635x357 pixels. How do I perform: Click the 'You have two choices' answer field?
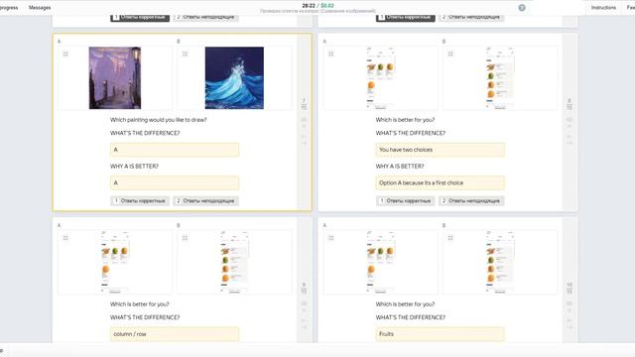pyautogui.click(x=441, y=150)
